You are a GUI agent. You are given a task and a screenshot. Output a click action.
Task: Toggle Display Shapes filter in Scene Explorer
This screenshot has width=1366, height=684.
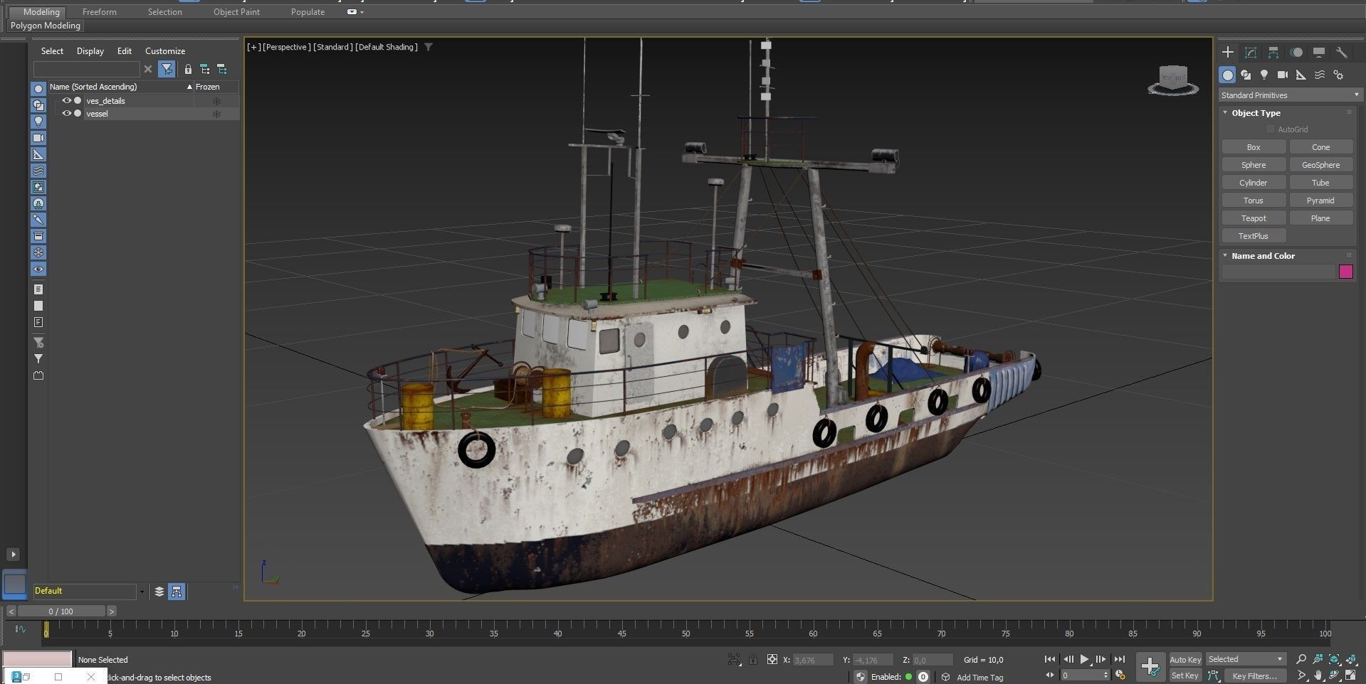[x=38, y=105]
